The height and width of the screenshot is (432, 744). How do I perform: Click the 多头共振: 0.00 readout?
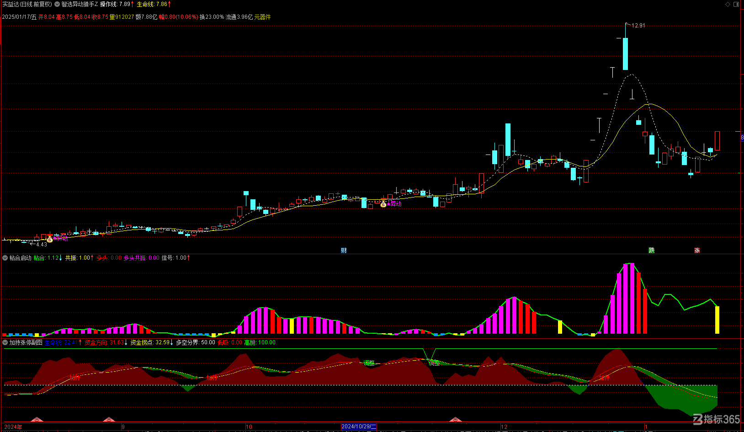pyautogui.click(x=141, y=258)
